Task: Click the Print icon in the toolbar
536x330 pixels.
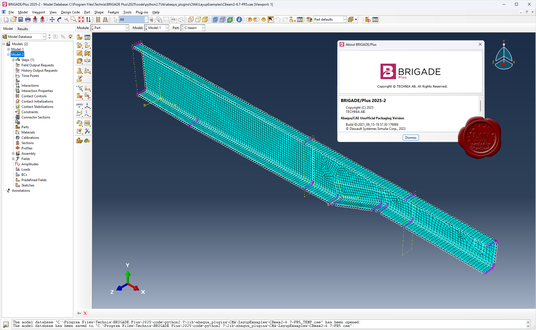Action: pyautogui.click(x=28, y=20)
